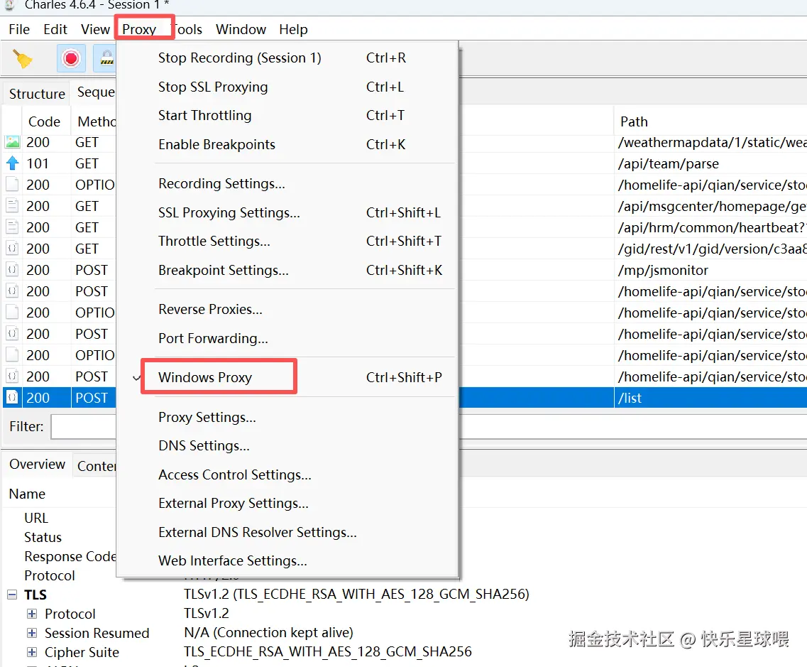Choose Reverse Proxies...
This screenshot has height=667, width=807.
point(288,310)
